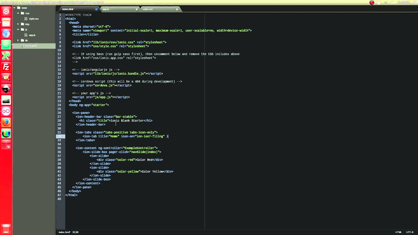This screenshot has width=418, height=235.
Task: Click "tabs-positive tabs-icon-only" class value
Action: tap(130, 133)
